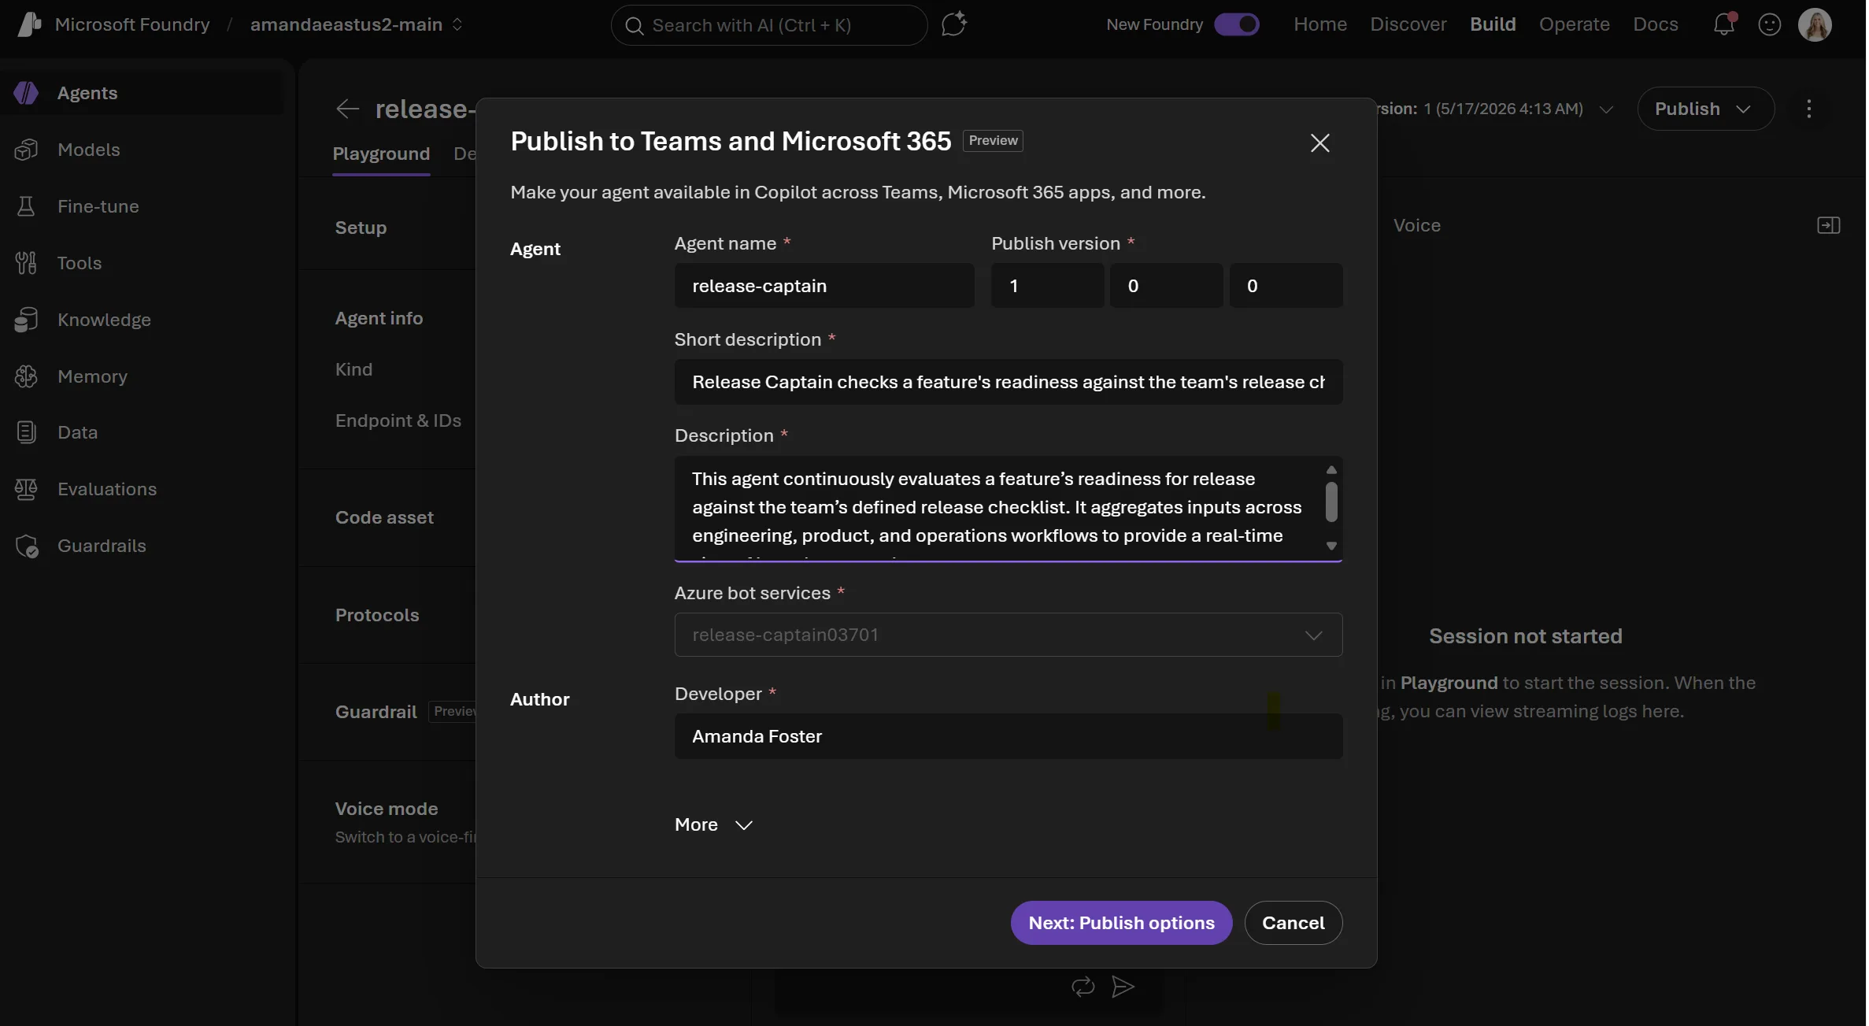The height and width of the screenshot is (1026, 1869).
Task: Click the description scroll up arrow
Action: click(1331, 469)
